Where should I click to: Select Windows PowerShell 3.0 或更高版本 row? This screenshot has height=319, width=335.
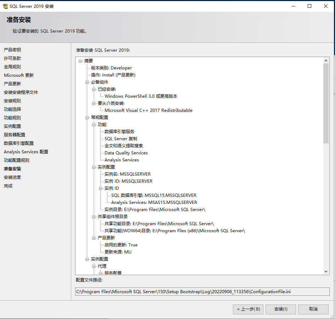coord(141,96)
